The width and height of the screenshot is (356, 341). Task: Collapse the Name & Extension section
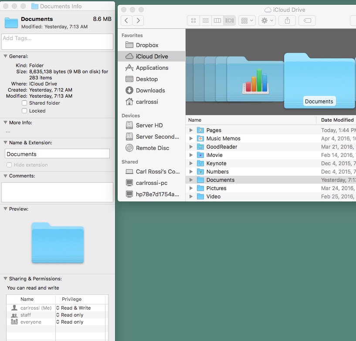point(6,143)
